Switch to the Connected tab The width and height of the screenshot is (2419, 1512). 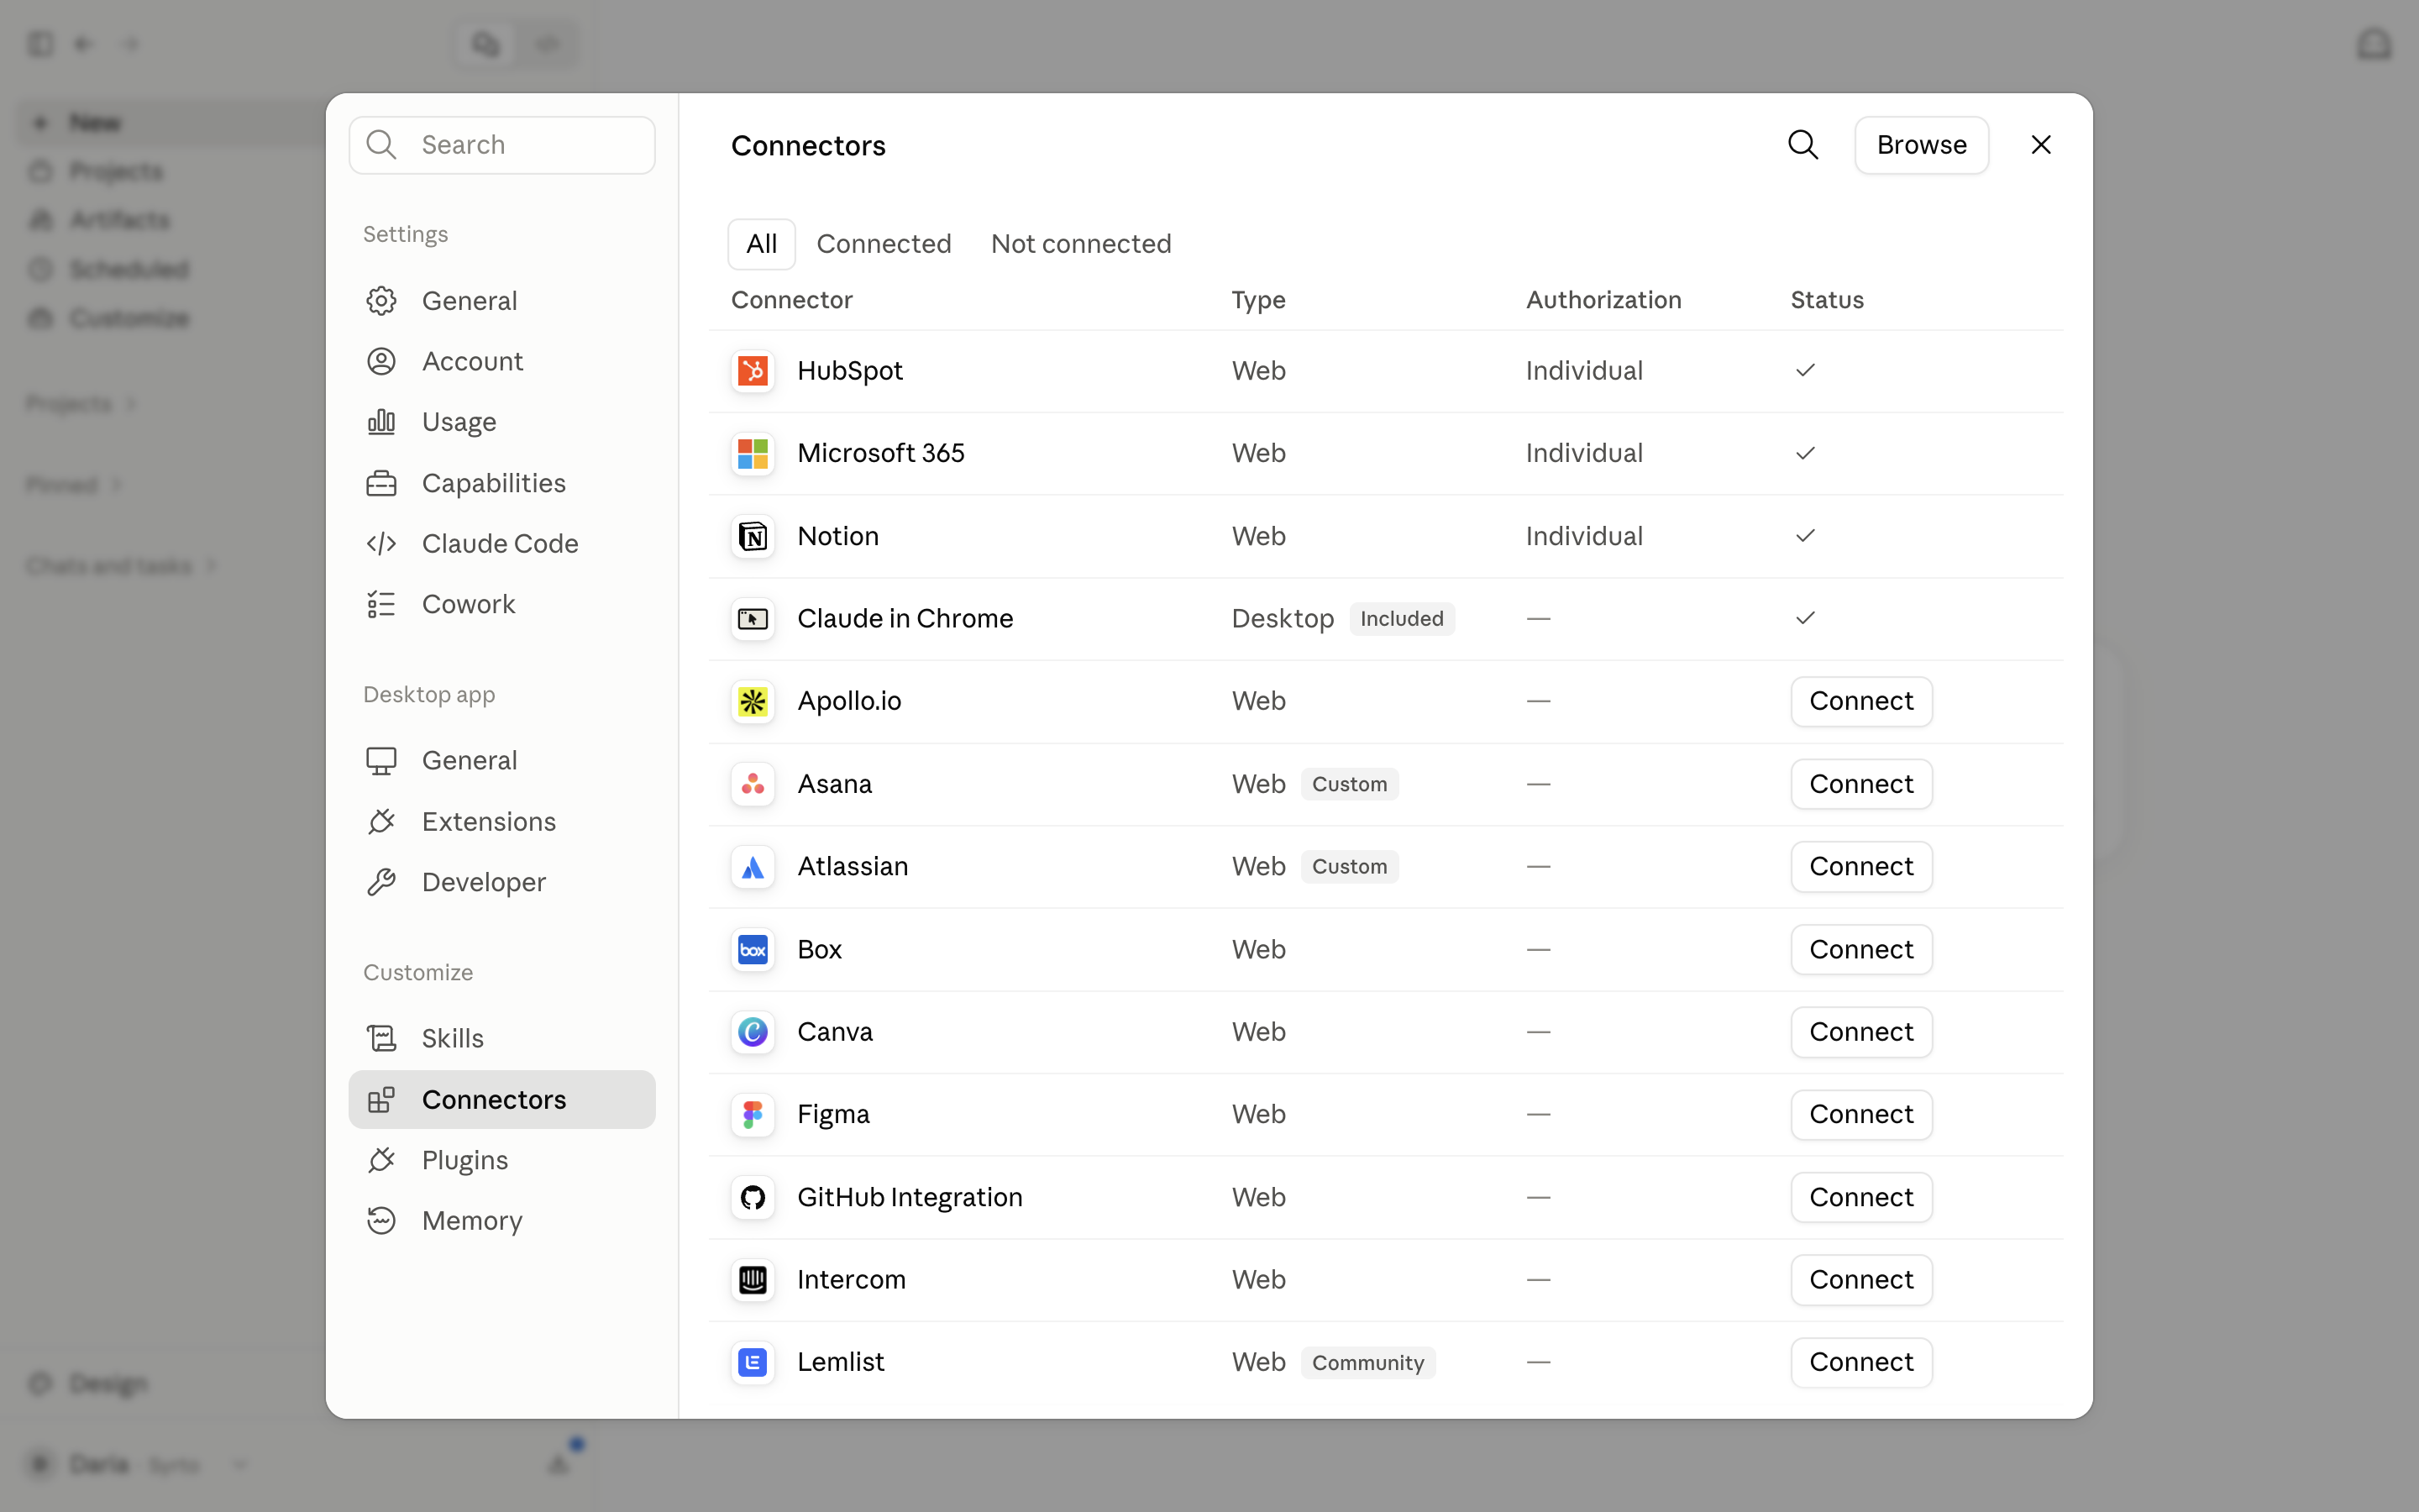pos(884,244)
